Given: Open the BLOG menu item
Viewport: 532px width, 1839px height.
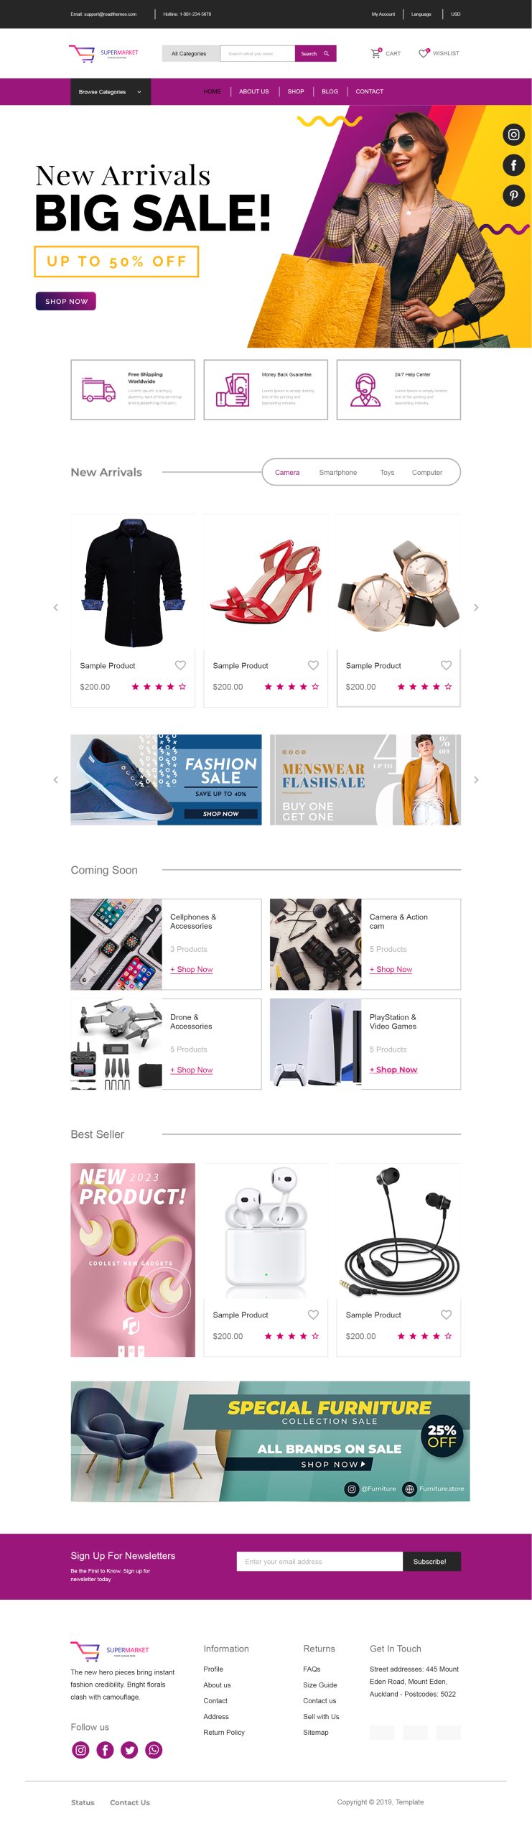Looking at the screenshot, I should coord(330,92).
